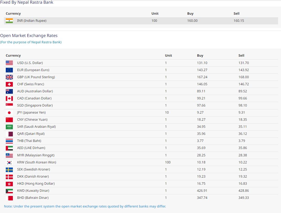281x213 pixels.
Task: Click the Swedish flag icon
Action: (x=9, y=169)
